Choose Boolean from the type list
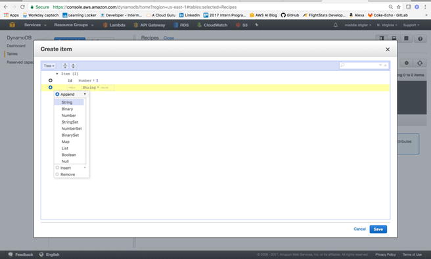The height and width of the screenshot is (259, 431). 69,154
